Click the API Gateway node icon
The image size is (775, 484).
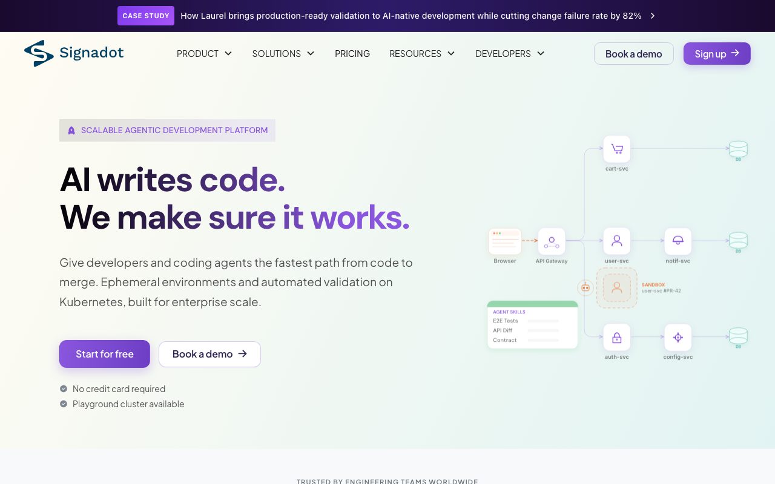coord(552,241)
